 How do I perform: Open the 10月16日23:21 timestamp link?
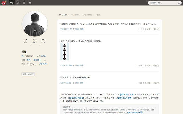click(x=66, y=83)
